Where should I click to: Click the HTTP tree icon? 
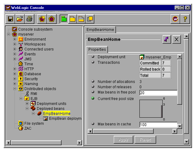pyautogui.click(x=21, y=69)
